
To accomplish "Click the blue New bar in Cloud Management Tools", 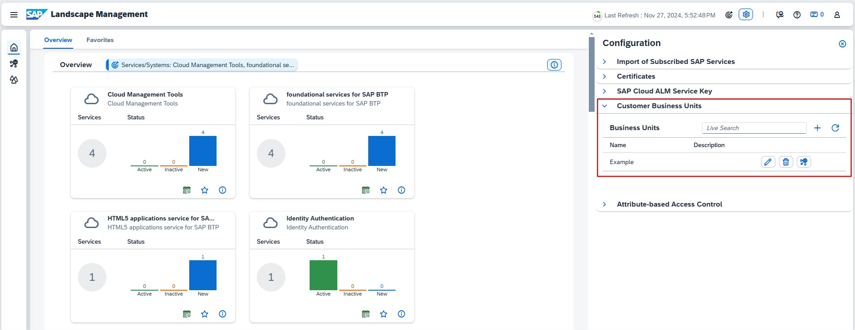I will point(203,151).
